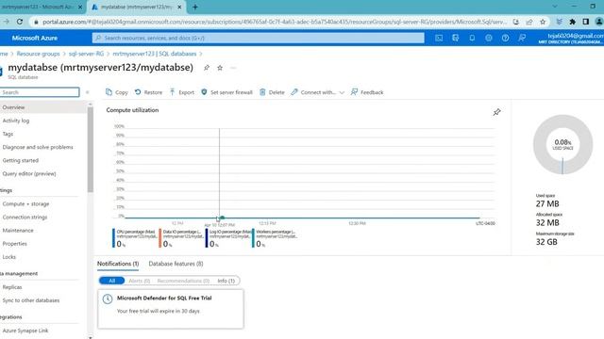
Task: Click Export in the toolbar
Action: tap(182, 92)
